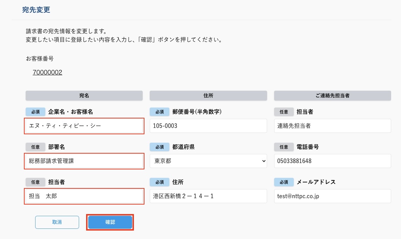Click the ご連絡先担当者 section header

[332, 96]
